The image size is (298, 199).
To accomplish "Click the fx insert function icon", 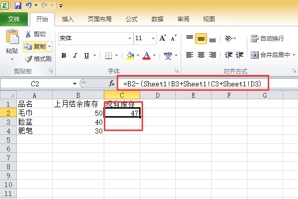I will tap(112, 83).
